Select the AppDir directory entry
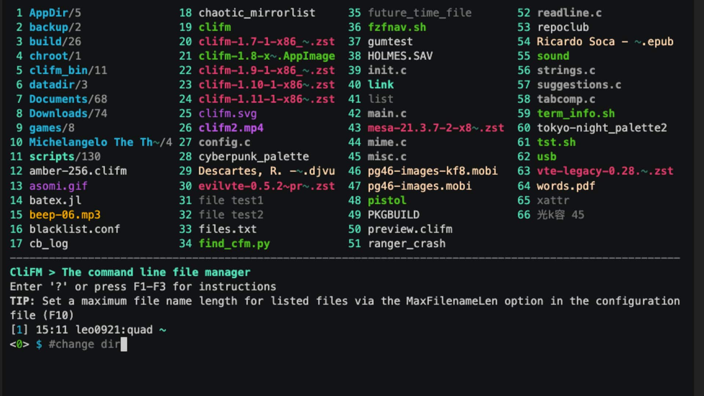Viewport: 704px width, 396px height. click(x=55, y=13)
